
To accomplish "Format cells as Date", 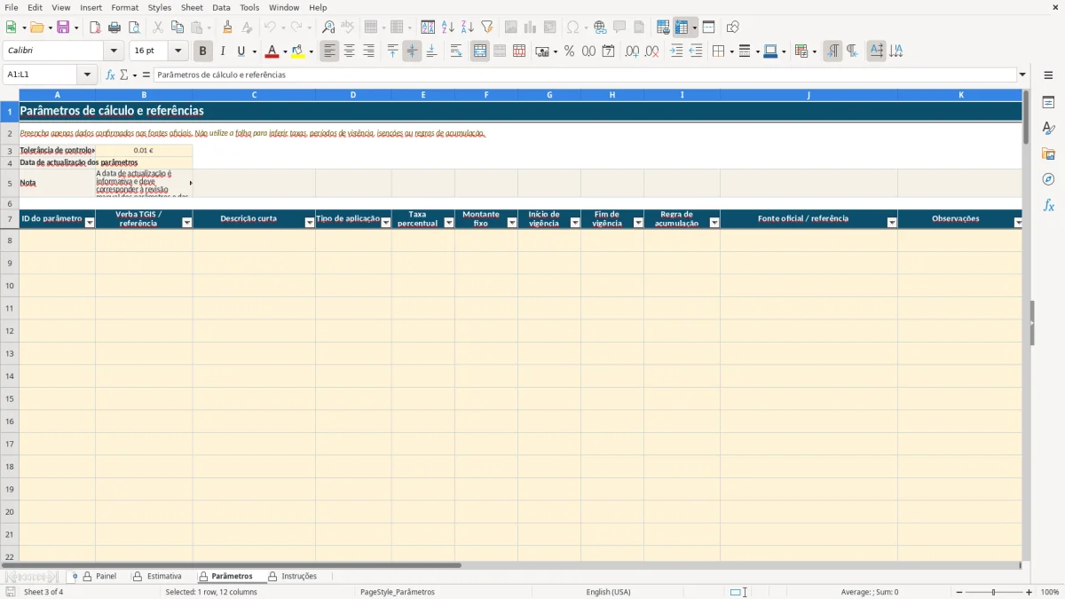I will pos(608,51).
